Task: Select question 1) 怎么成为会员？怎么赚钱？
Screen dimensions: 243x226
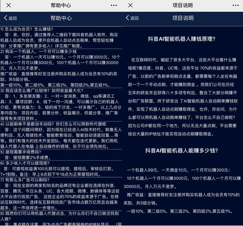Action: pos(27,29)
